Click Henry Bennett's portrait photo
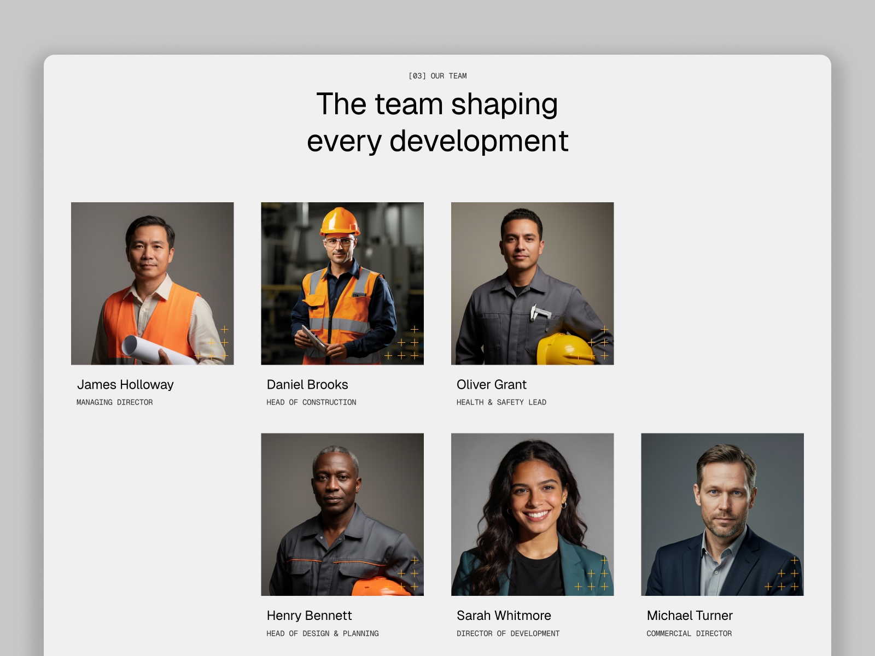875x656 pixels. (x=342, y=514)
